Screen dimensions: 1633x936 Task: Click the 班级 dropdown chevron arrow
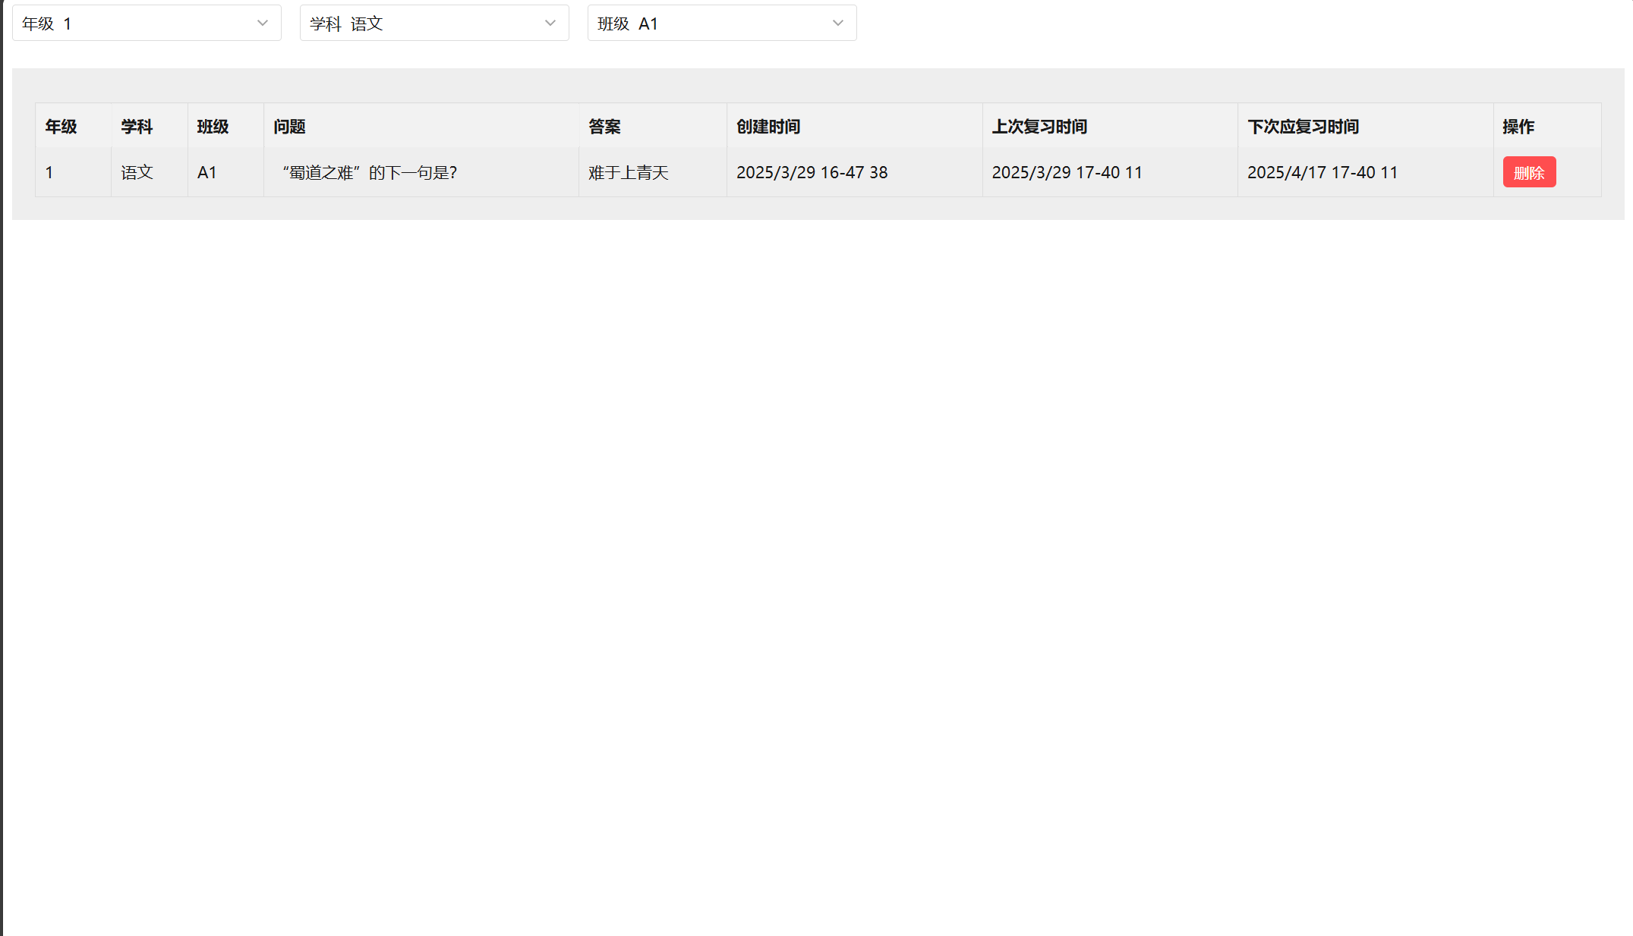point(838,23)
